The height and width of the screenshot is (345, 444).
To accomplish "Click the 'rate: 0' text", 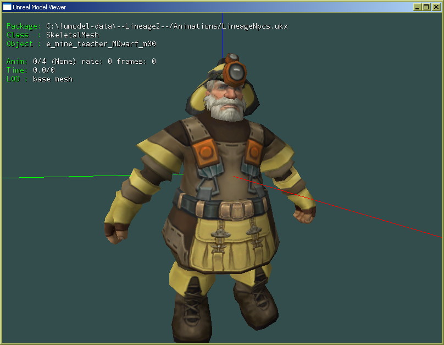I will pos(97,62).
